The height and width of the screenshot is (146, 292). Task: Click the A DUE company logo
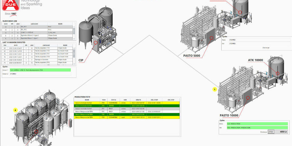[x=11, y=5]
